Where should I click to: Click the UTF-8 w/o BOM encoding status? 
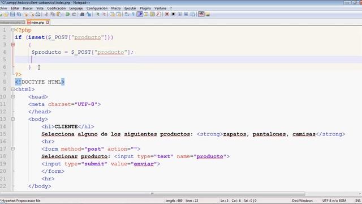click(334, 201)
